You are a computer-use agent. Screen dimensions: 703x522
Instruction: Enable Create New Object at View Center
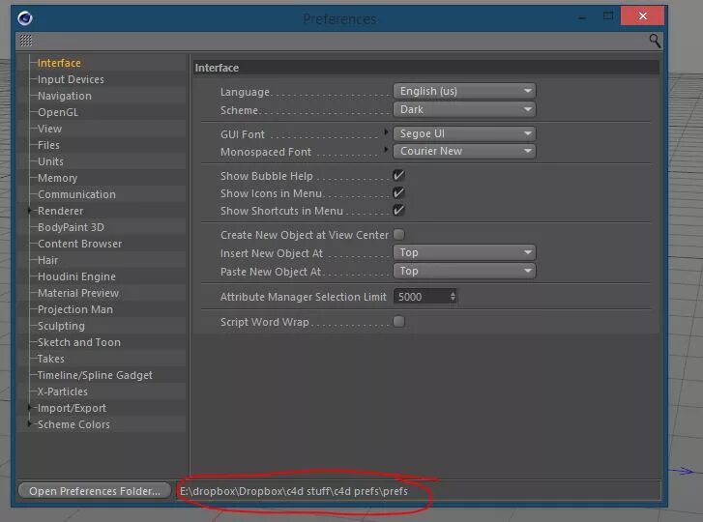pos(398,234)
